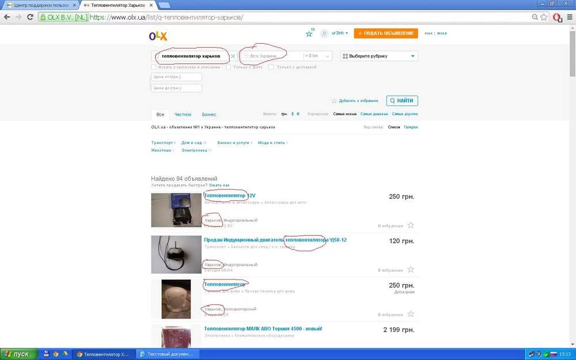Switch currency to dollars
The image size is (576, 360).
293,114
